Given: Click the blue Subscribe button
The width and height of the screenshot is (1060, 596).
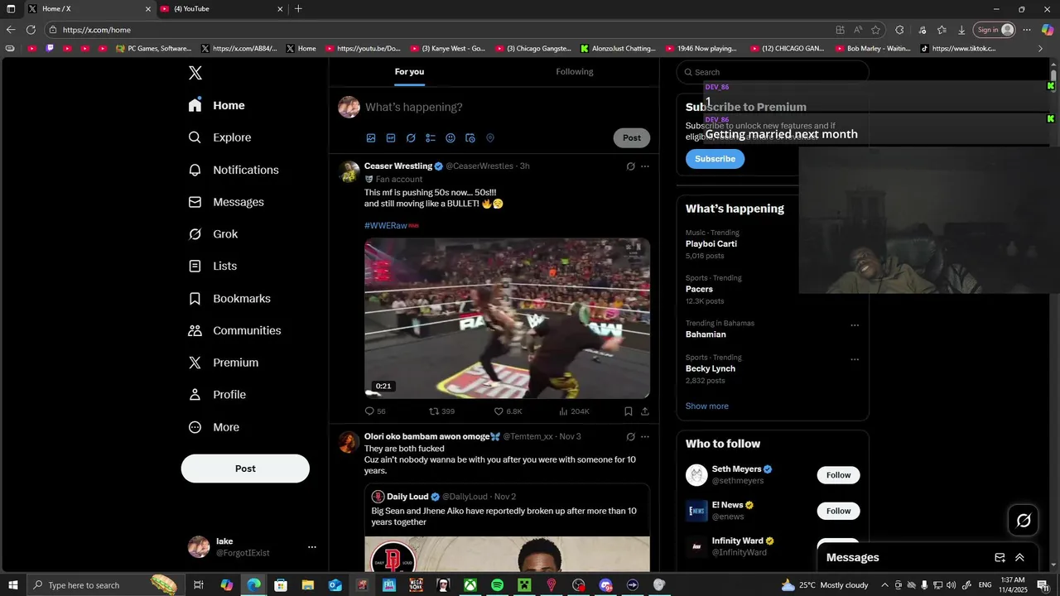Looking at the screenshot, I should [715, 159].
